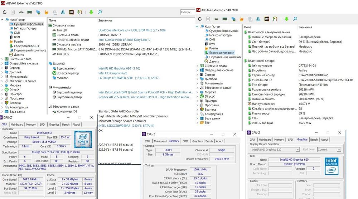358x199 pixels.
Task: Collapse Комп'ютер node in AIDA64 summary window
Action: [x=2, y=20]
